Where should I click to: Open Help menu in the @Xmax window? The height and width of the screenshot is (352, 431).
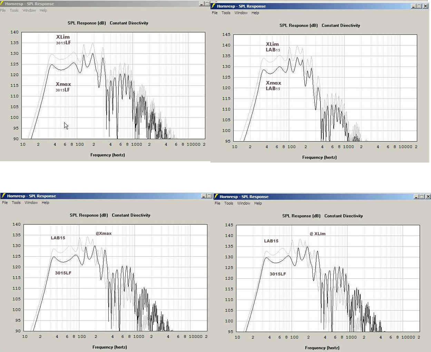(46, 203)
